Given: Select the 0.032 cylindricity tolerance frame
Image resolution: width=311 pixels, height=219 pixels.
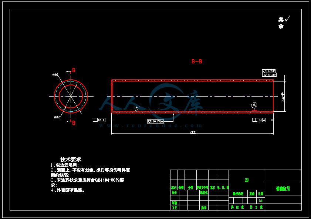Looking at the screenshot, I should pyautogui.click(x=269, y=75).
